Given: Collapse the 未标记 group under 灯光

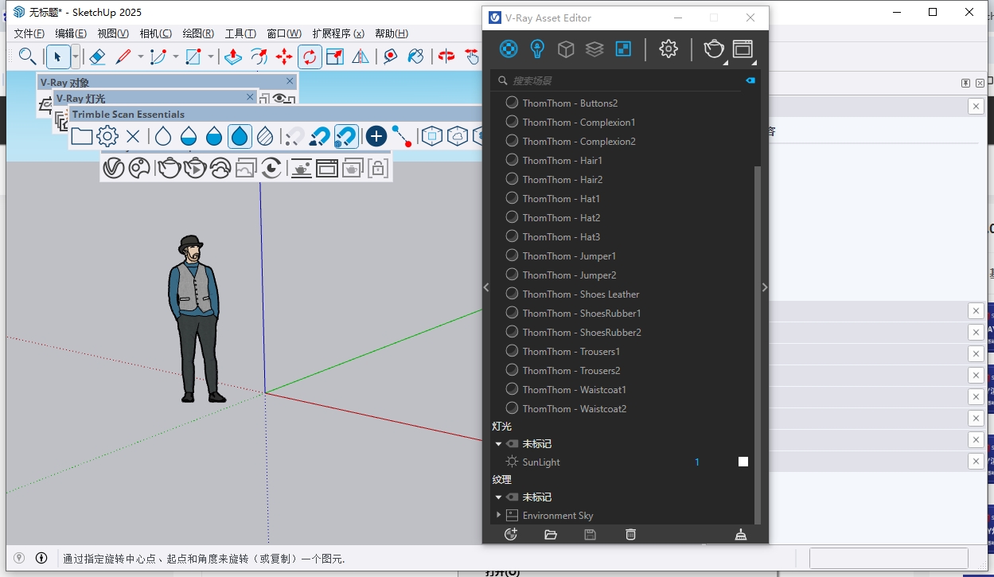Looking at the screenshot, I should pyautogui.click(x=498, y=444).
